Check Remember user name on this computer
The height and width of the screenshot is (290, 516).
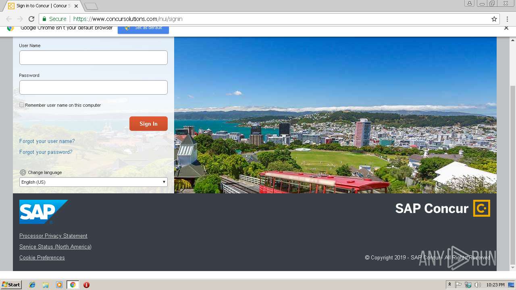[22, 105]
